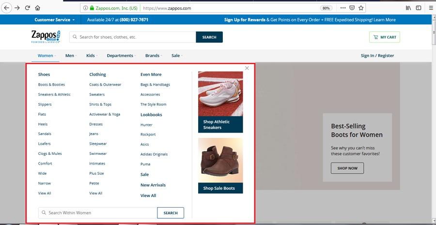The image size is (436, 225).
Task: Reload the page with the refresh icon
Action: (x=28, y=8)
